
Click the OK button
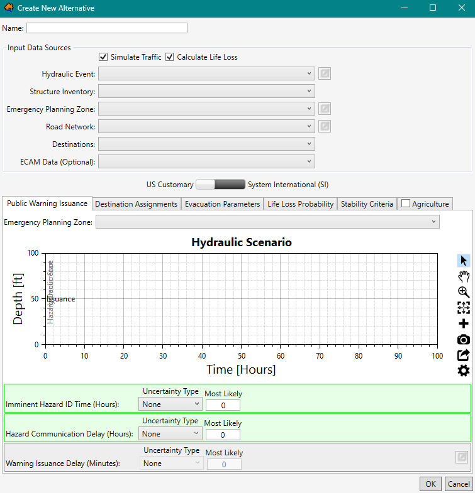(x=430, y=484)
